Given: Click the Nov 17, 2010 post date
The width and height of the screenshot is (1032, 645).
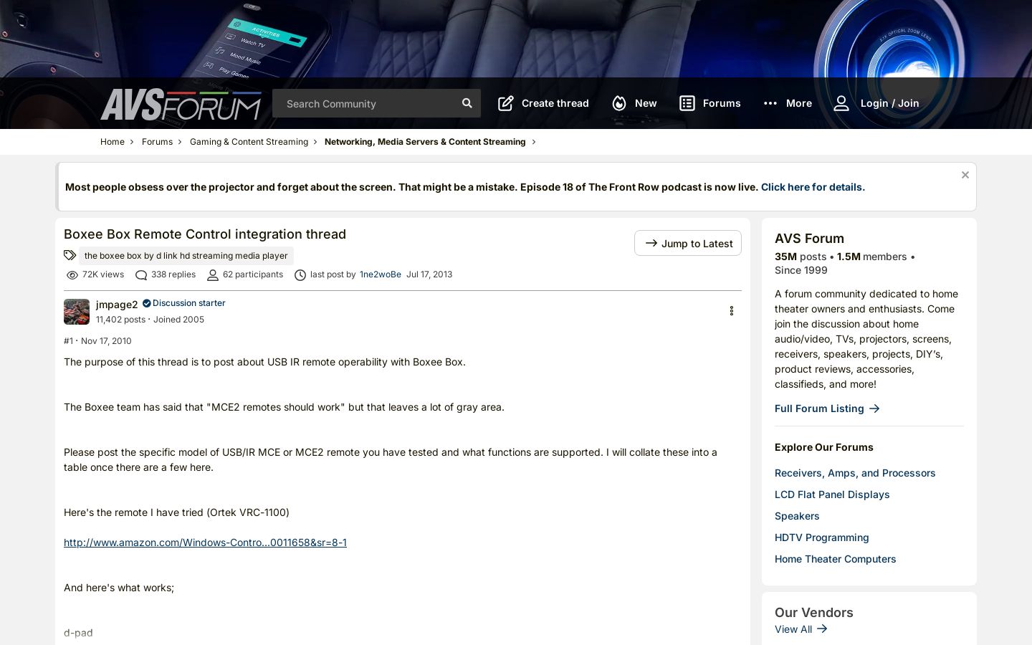Looking at the screenshot, I should coord(106,341).
